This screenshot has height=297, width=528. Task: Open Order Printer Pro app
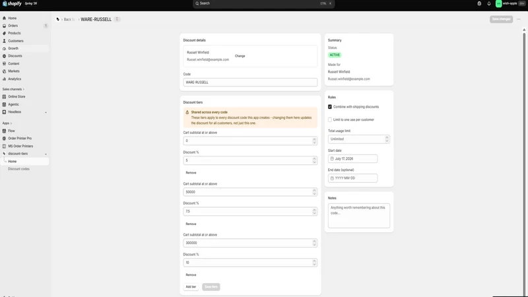[x=20, y=139]
